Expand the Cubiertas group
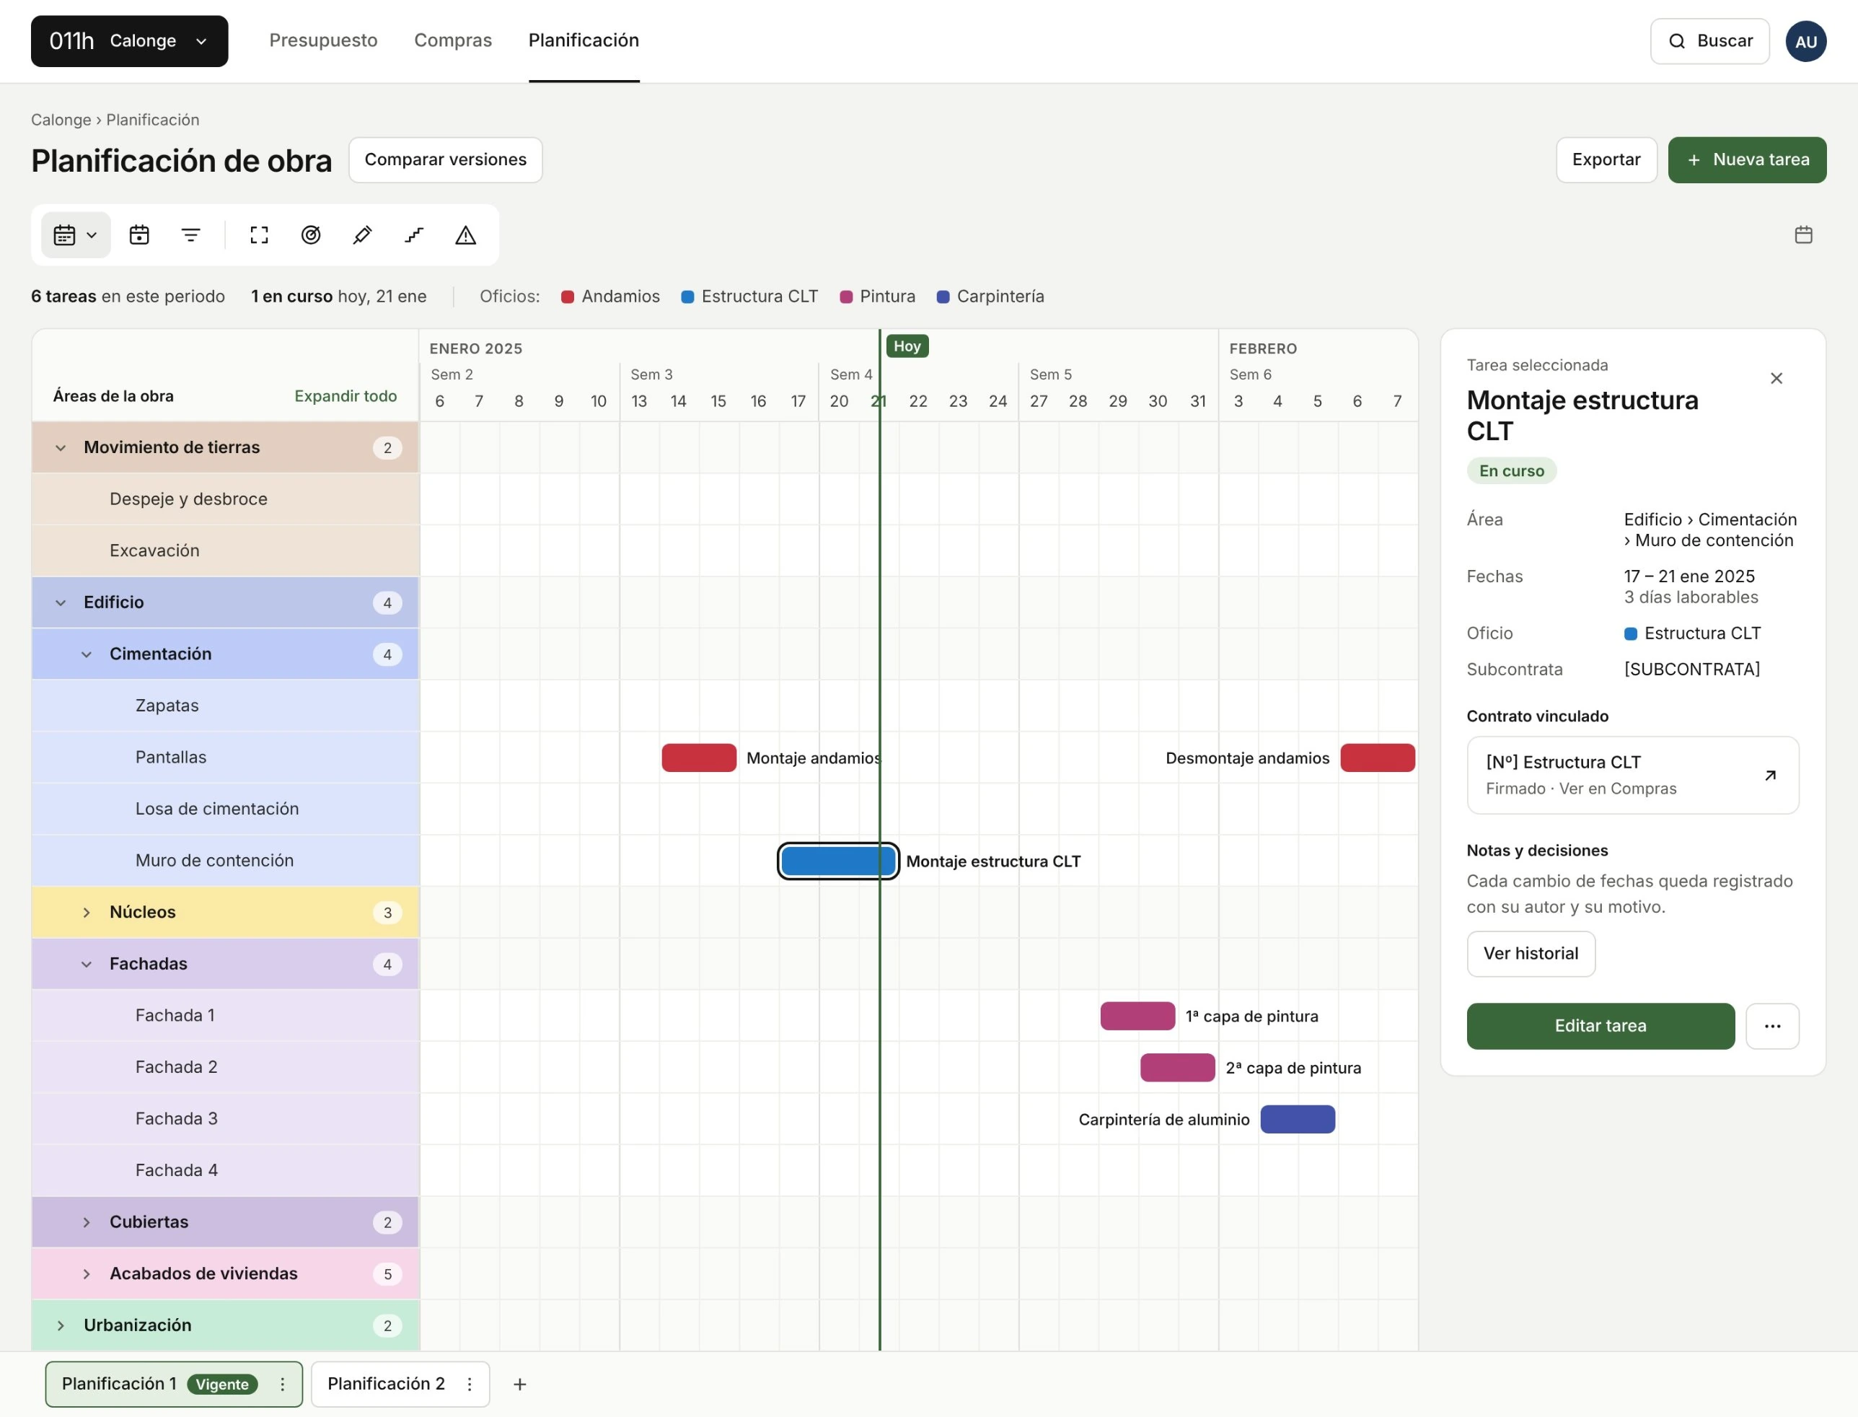The height and width of the screenshot is (1417, 1858). pos(86,1222)
